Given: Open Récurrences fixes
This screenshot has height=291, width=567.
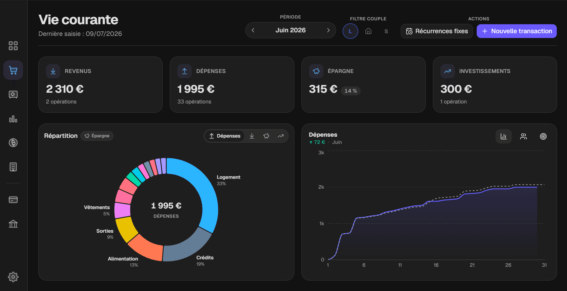Looking at the screenshot, I should click(437, 31).
